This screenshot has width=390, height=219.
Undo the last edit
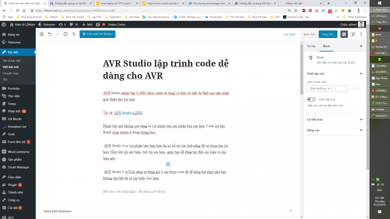tap(50, 34)
